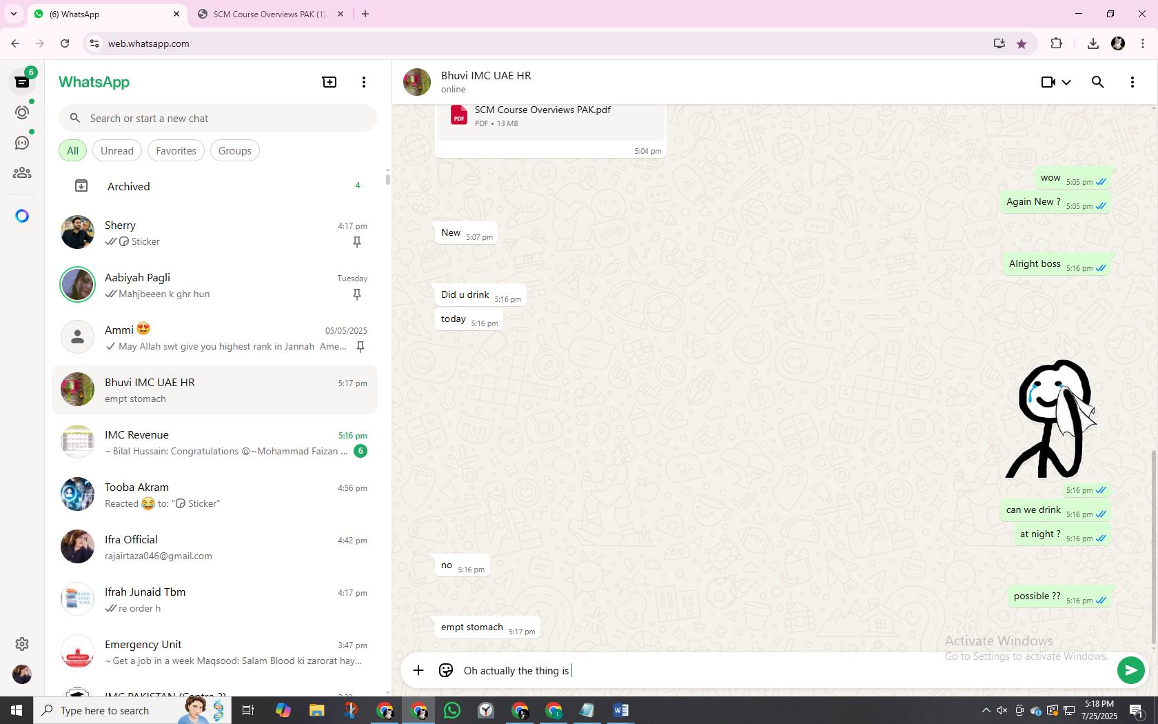Start a video call with Bhuvi
Viewport: 1158px width, 724px height.
point(1048,82)
